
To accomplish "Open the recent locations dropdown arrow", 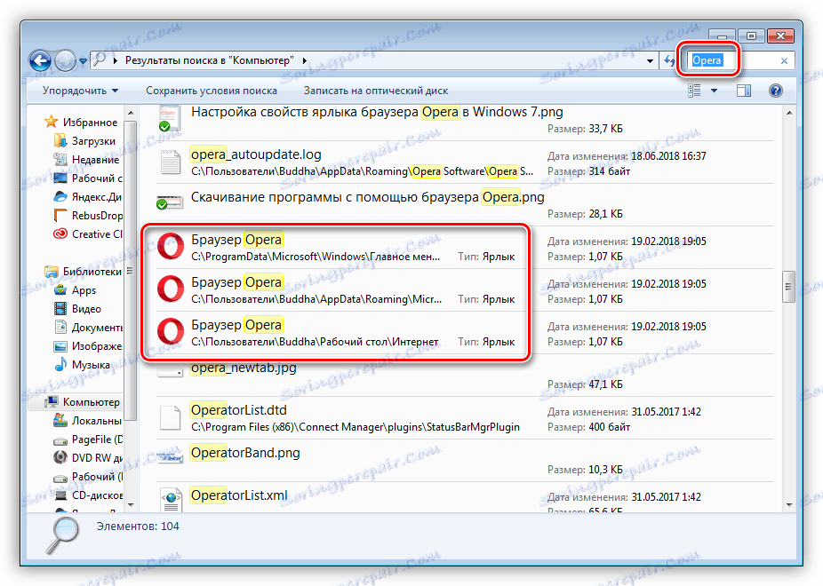I will [x=83, y=61].
